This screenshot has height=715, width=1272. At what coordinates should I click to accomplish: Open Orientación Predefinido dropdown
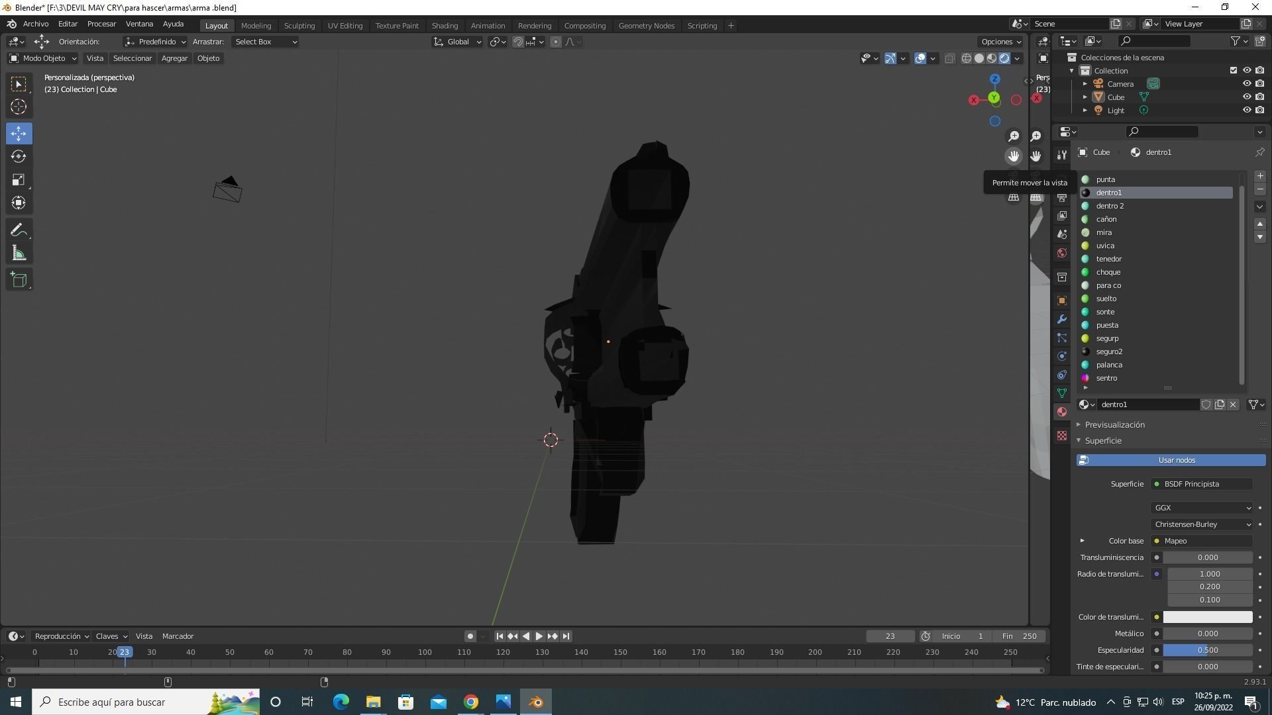[156, 42]
